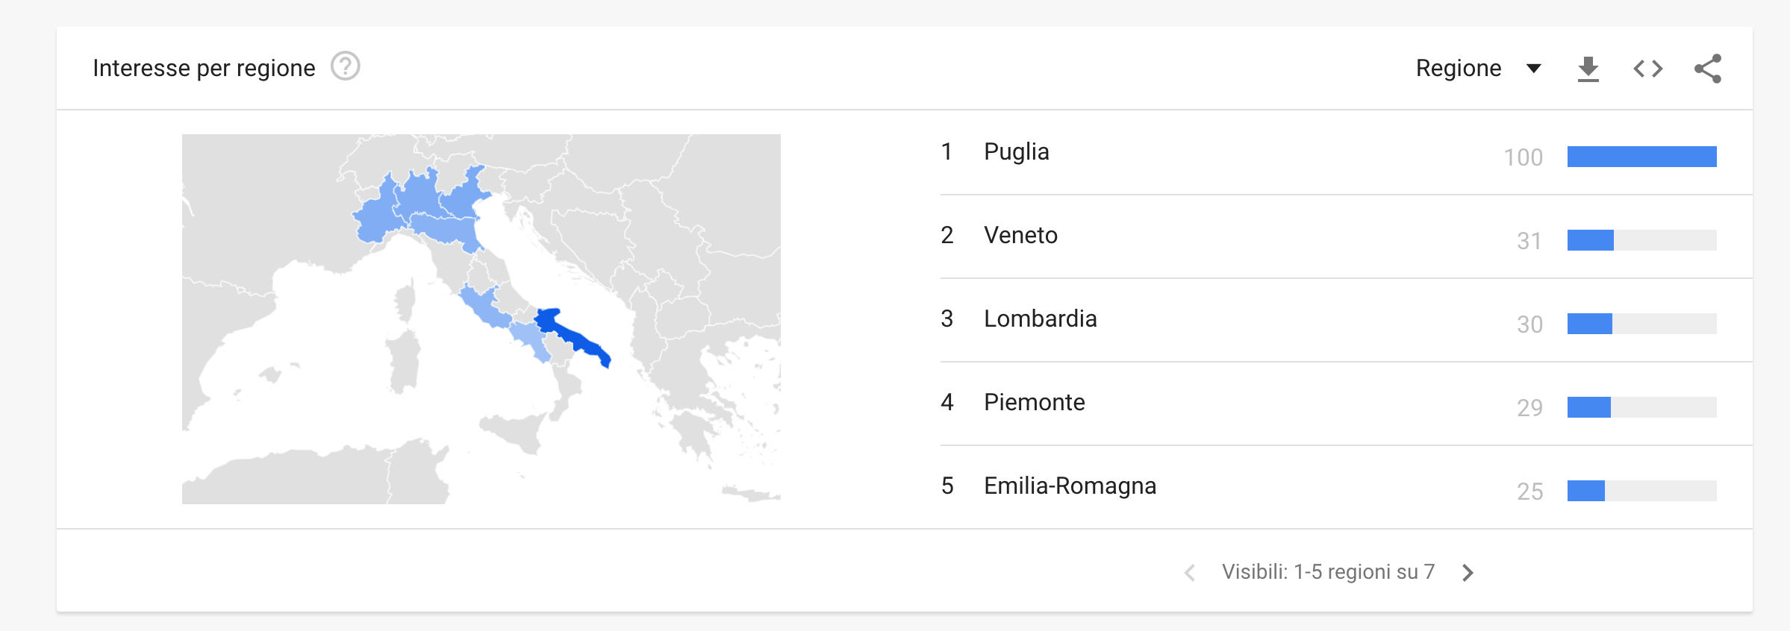Click Puglia's full interest bar
Screen dimensions: 1790x631
[x=1641, y=157]
